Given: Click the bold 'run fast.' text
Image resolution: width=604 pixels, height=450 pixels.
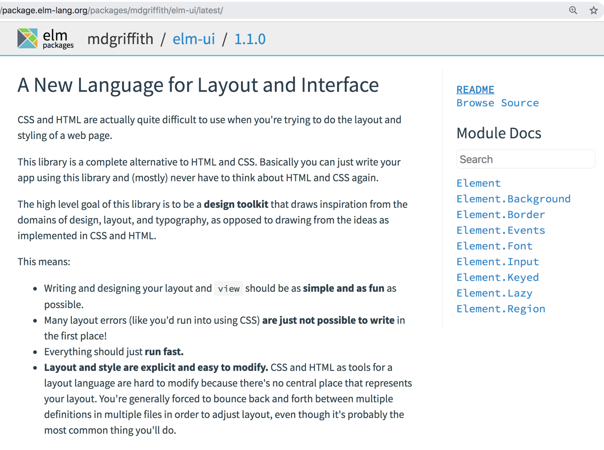Looking at the screenshot, I should 164,352.
